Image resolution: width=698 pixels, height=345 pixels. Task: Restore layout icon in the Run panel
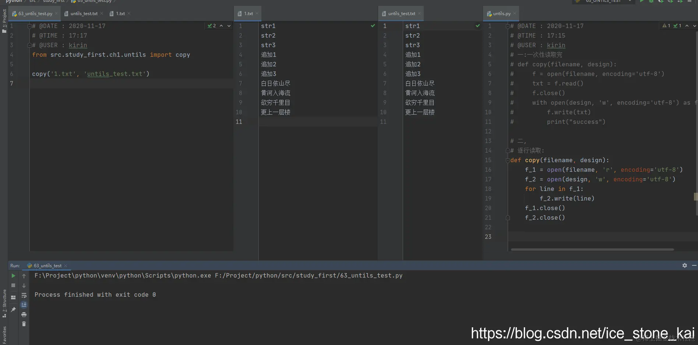[13, 297]
